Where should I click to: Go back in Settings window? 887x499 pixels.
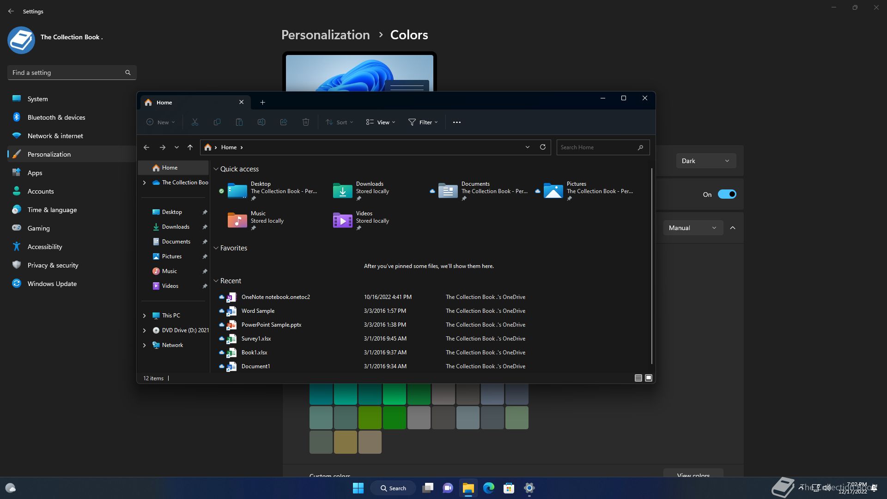pos(11,11)
